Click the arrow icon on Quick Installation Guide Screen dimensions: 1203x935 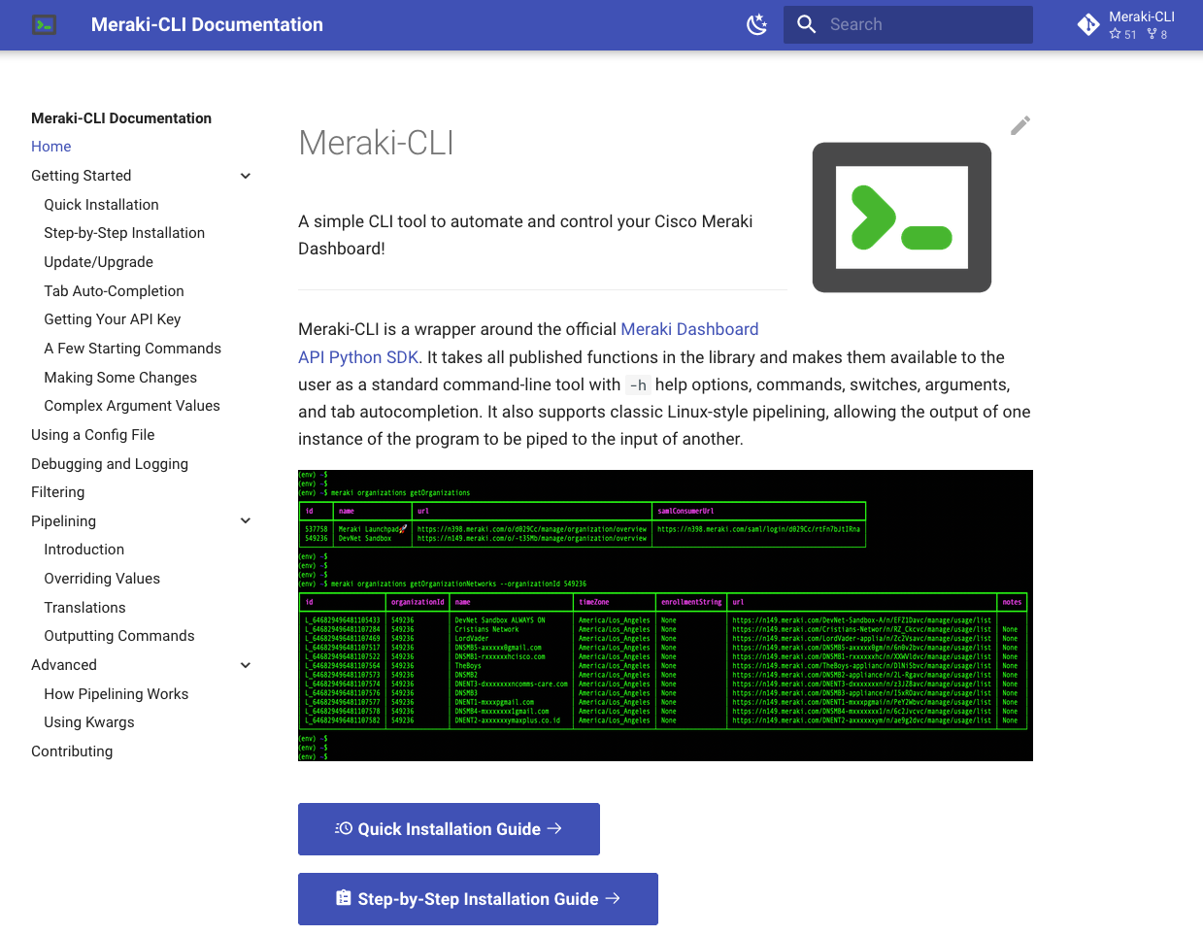(554, 828)
